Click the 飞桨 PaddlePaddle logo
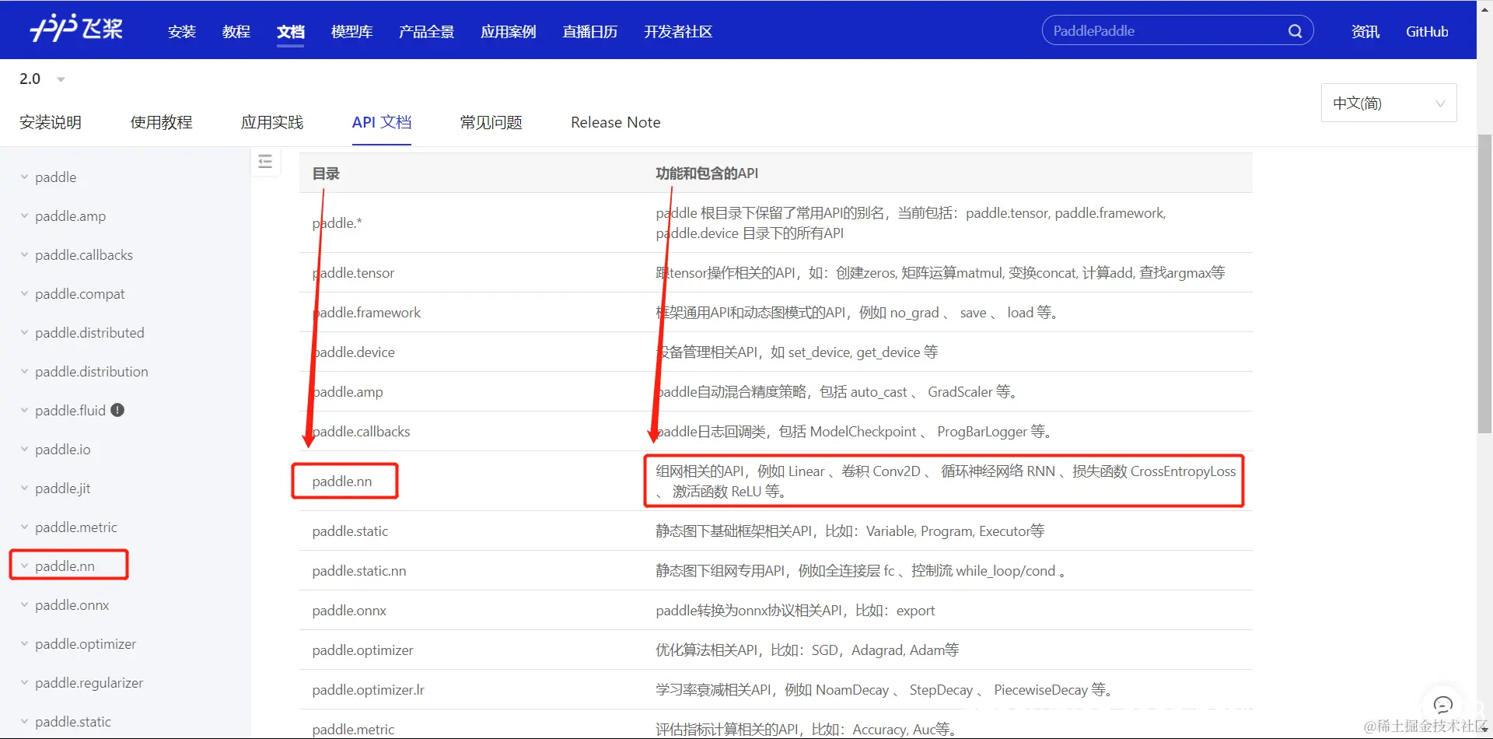1493x739 pixels. (75, 30)
